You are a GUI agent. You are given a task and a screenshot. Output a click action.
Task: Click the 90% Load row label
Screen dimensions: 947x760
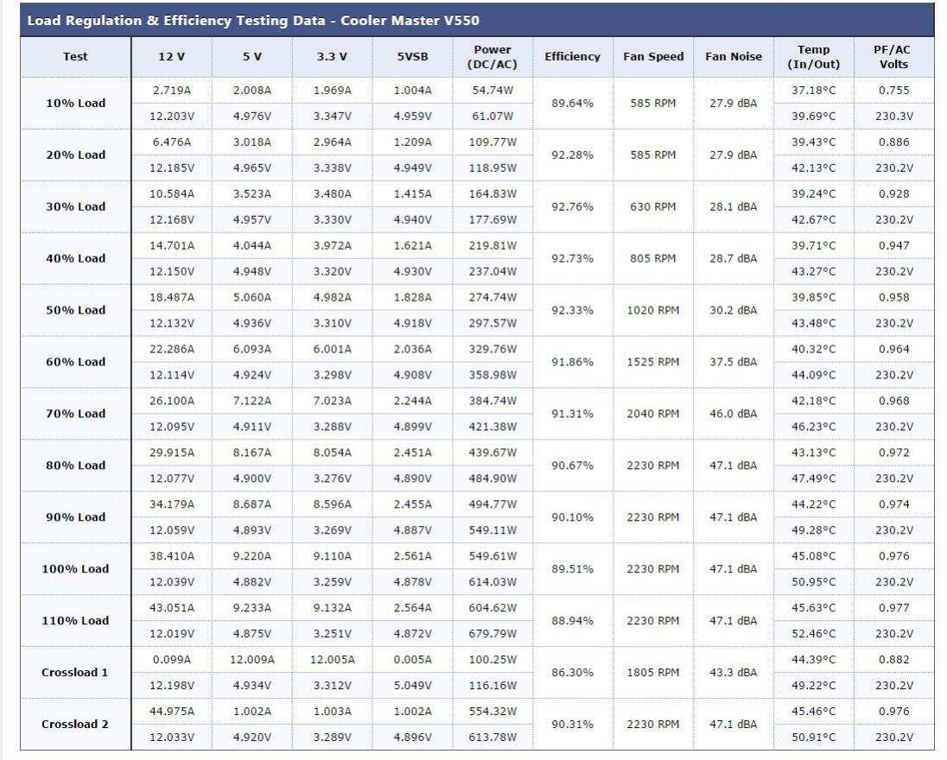(75, 517)
